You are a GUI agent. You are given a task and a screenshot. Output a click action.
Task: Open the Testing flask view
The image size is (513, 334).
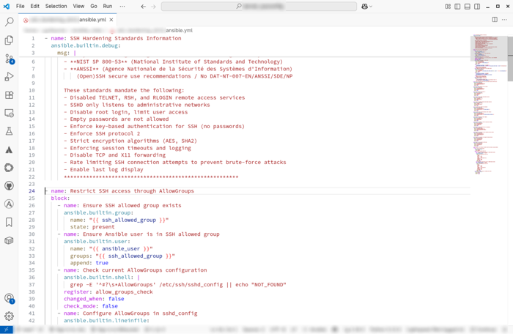pos(9,131)
